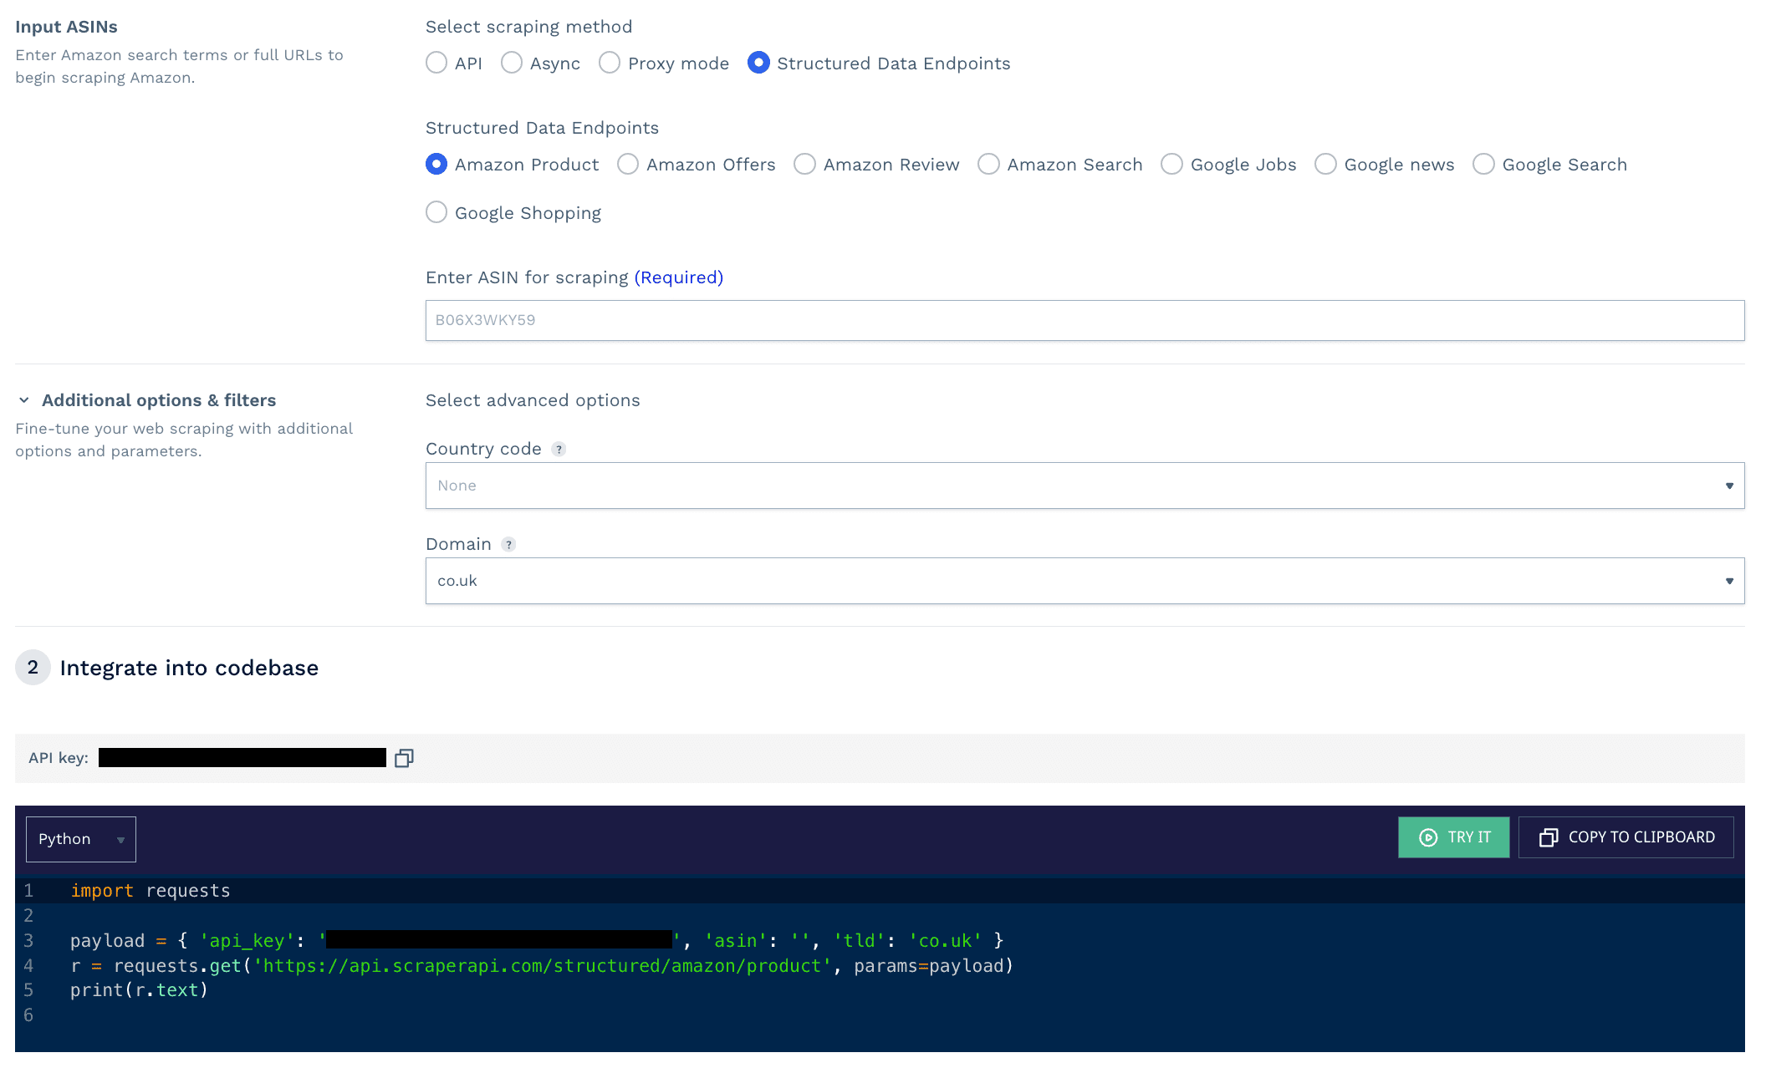Click the copy icon in COPY TO CLIPBOARD button
1771x1068 pixels.
pos(1549,837)
